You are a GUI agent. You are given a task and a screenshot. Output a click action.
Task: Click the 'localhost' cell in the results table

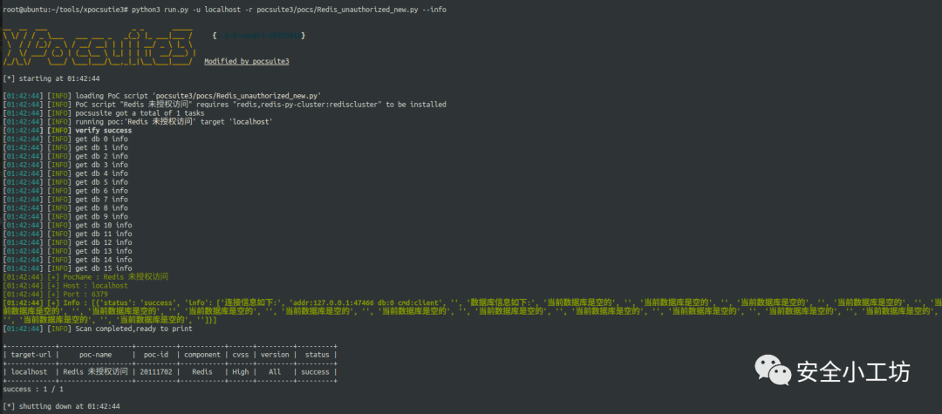(30, 372)
